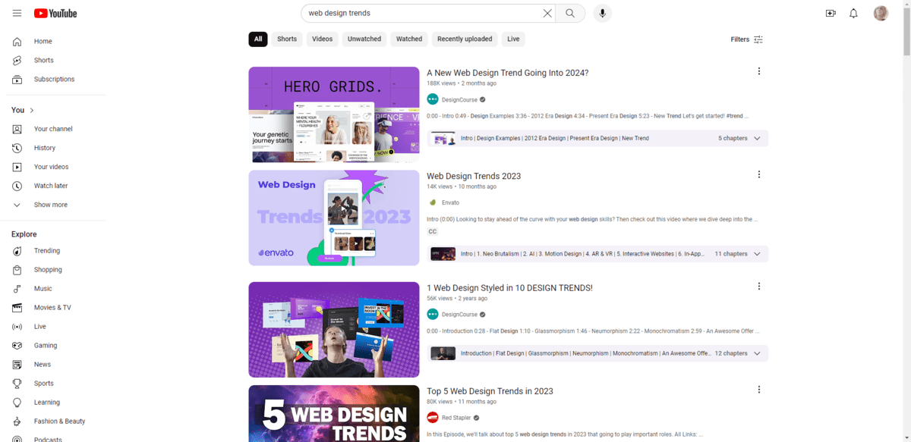911x442 pixels.
Task: Clear the search box with X
Action: click(547, 13)
